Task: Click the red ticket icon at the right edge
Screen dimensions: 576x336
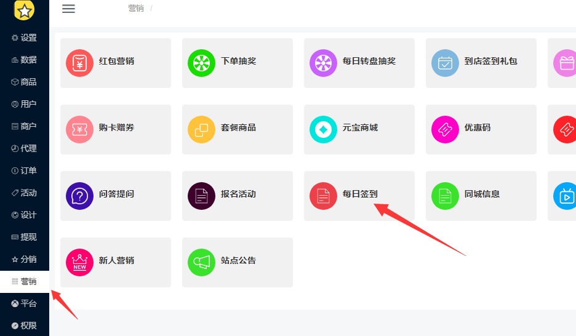Action: (x=566, y=130)
